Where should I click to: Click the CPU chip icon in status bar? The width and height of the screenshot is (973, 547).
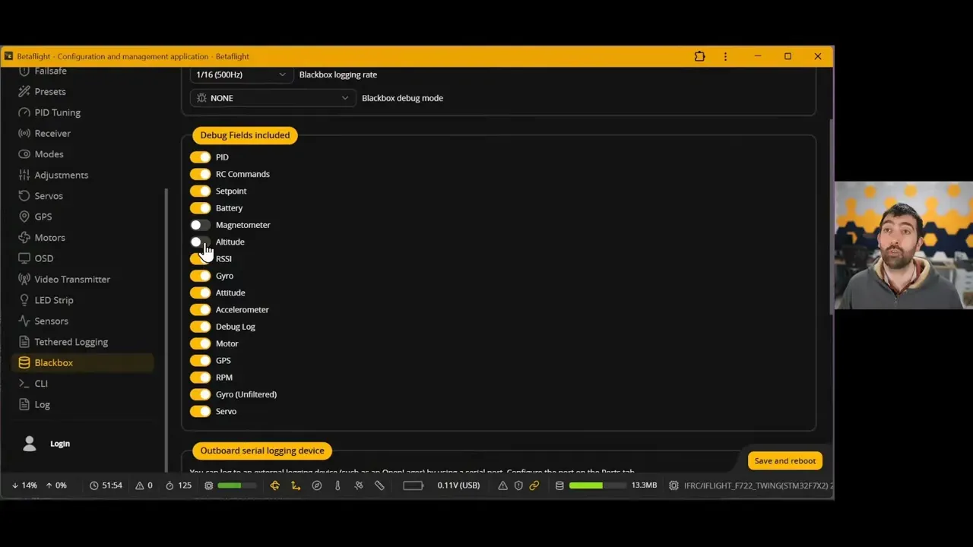click(x=209, y=485)
